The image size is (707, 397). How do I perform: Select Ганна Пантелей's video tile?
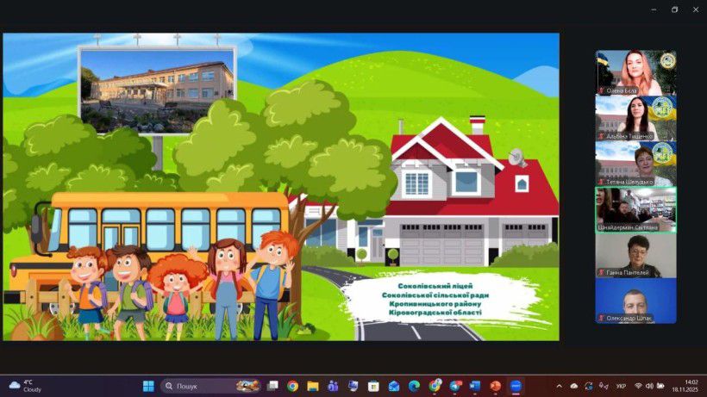(635, 255)
